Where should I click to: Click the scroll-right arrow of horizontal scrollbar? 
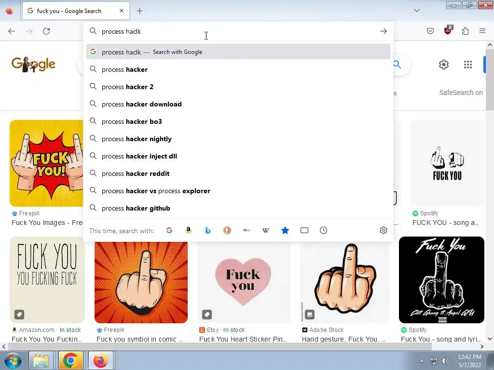(x=482, y=346)
